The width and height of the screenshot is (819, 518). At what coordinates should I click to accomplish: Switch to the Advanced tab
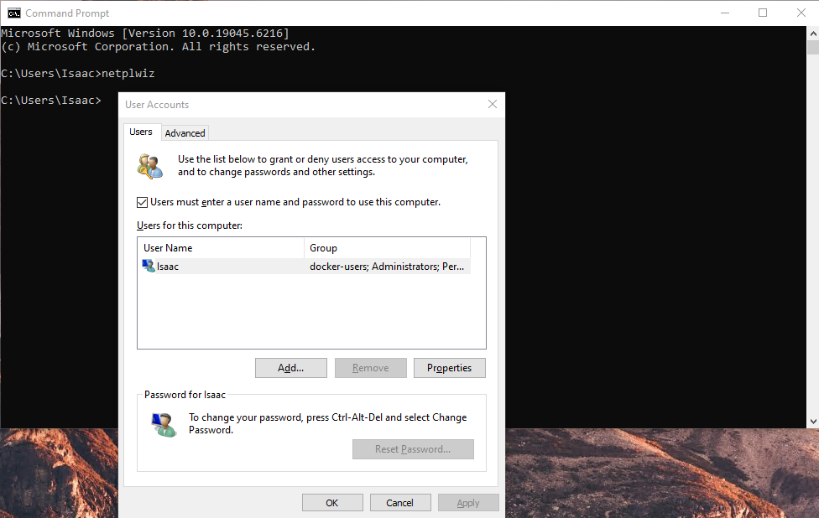pyautogui.click(x=185, y=133)
